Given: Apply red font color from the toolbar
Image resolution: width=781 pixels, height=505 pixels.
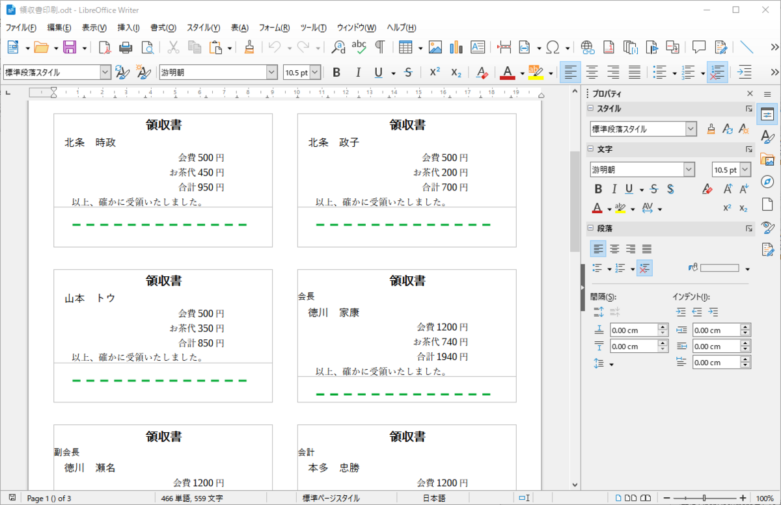Looking at the screenshot, I should [x=508, y=72].
